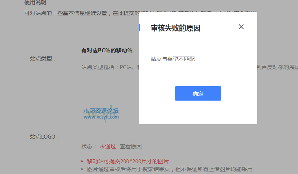Click the grey bullet before 图片通过审核后

pos(82,169)
